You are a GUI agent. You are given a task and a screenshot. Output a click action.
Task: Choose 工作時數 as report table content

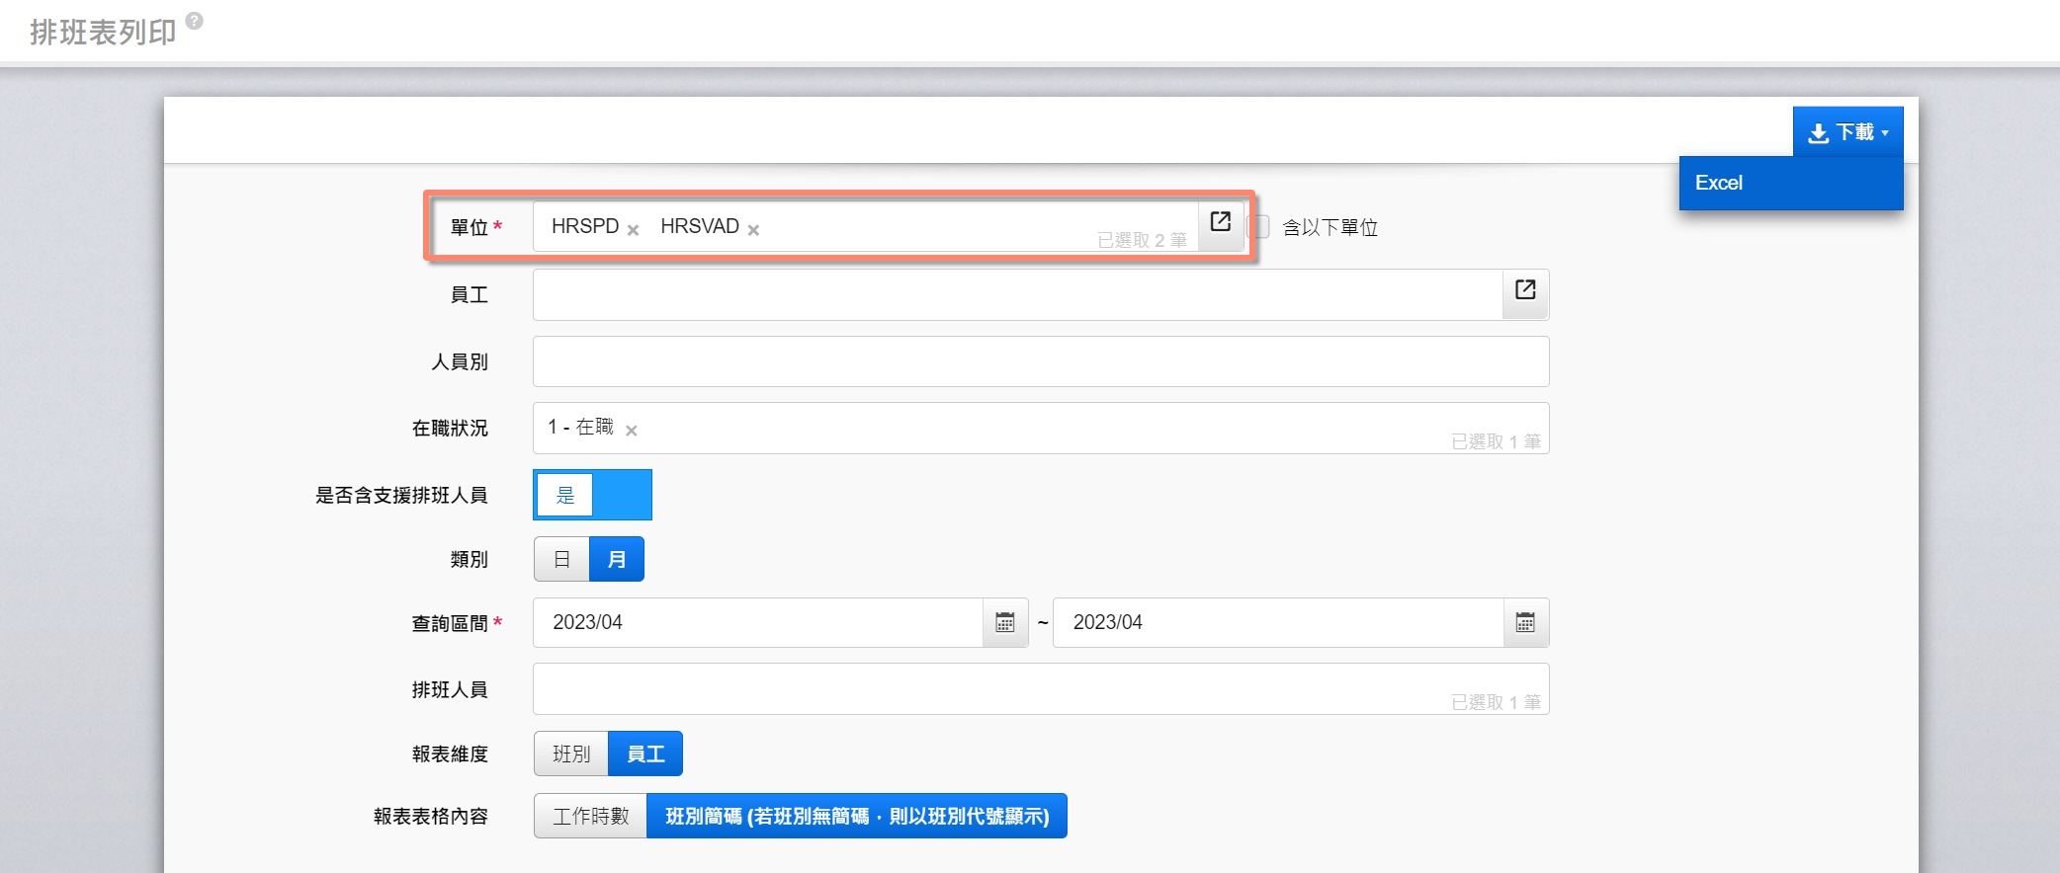click(591, 817)
